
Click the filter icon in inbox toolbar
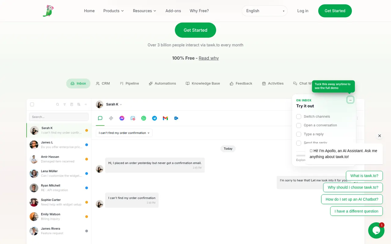[65, 104]
